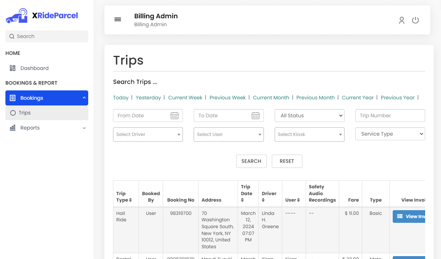The width and height of the screenshot is (441, 259).
Task: Open Dashboard from the sidebar
Action: pos(34,68)
